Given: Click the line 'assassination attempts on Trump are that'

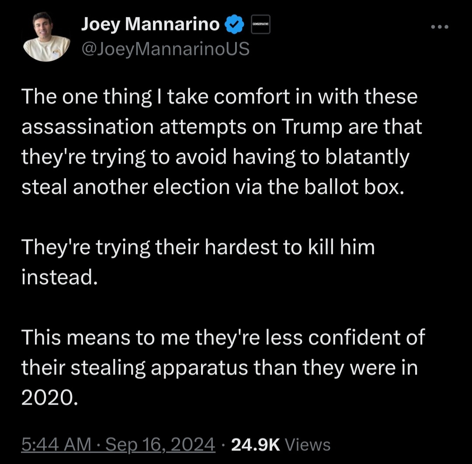Looking at the screenshot, I should tap(222, 127).
